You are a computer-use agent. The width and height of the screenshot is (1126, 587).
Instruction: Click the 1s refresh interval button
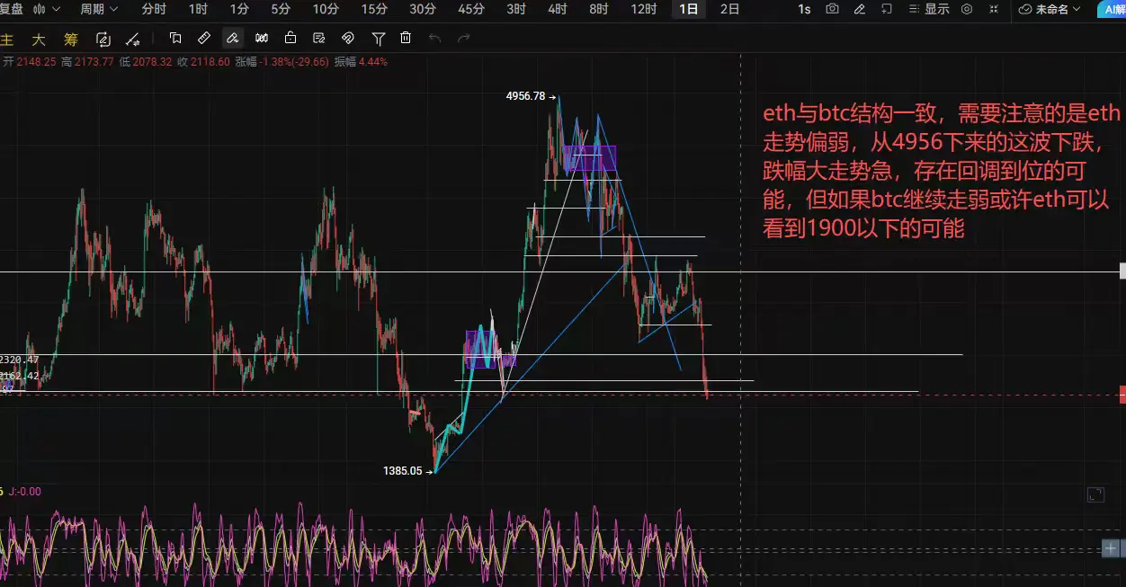tap(804, 9)
